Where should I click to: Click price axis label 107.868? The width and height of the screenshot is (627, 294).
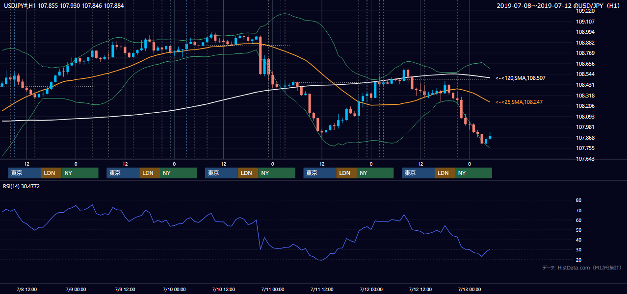[x=585, y=138]
